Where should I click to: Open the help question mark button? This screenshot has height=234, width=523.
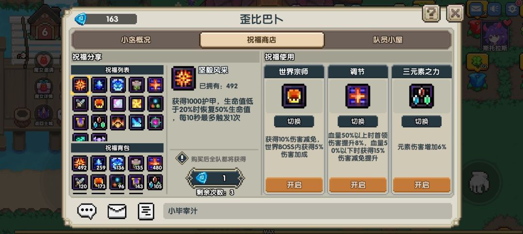click(431, 14)
